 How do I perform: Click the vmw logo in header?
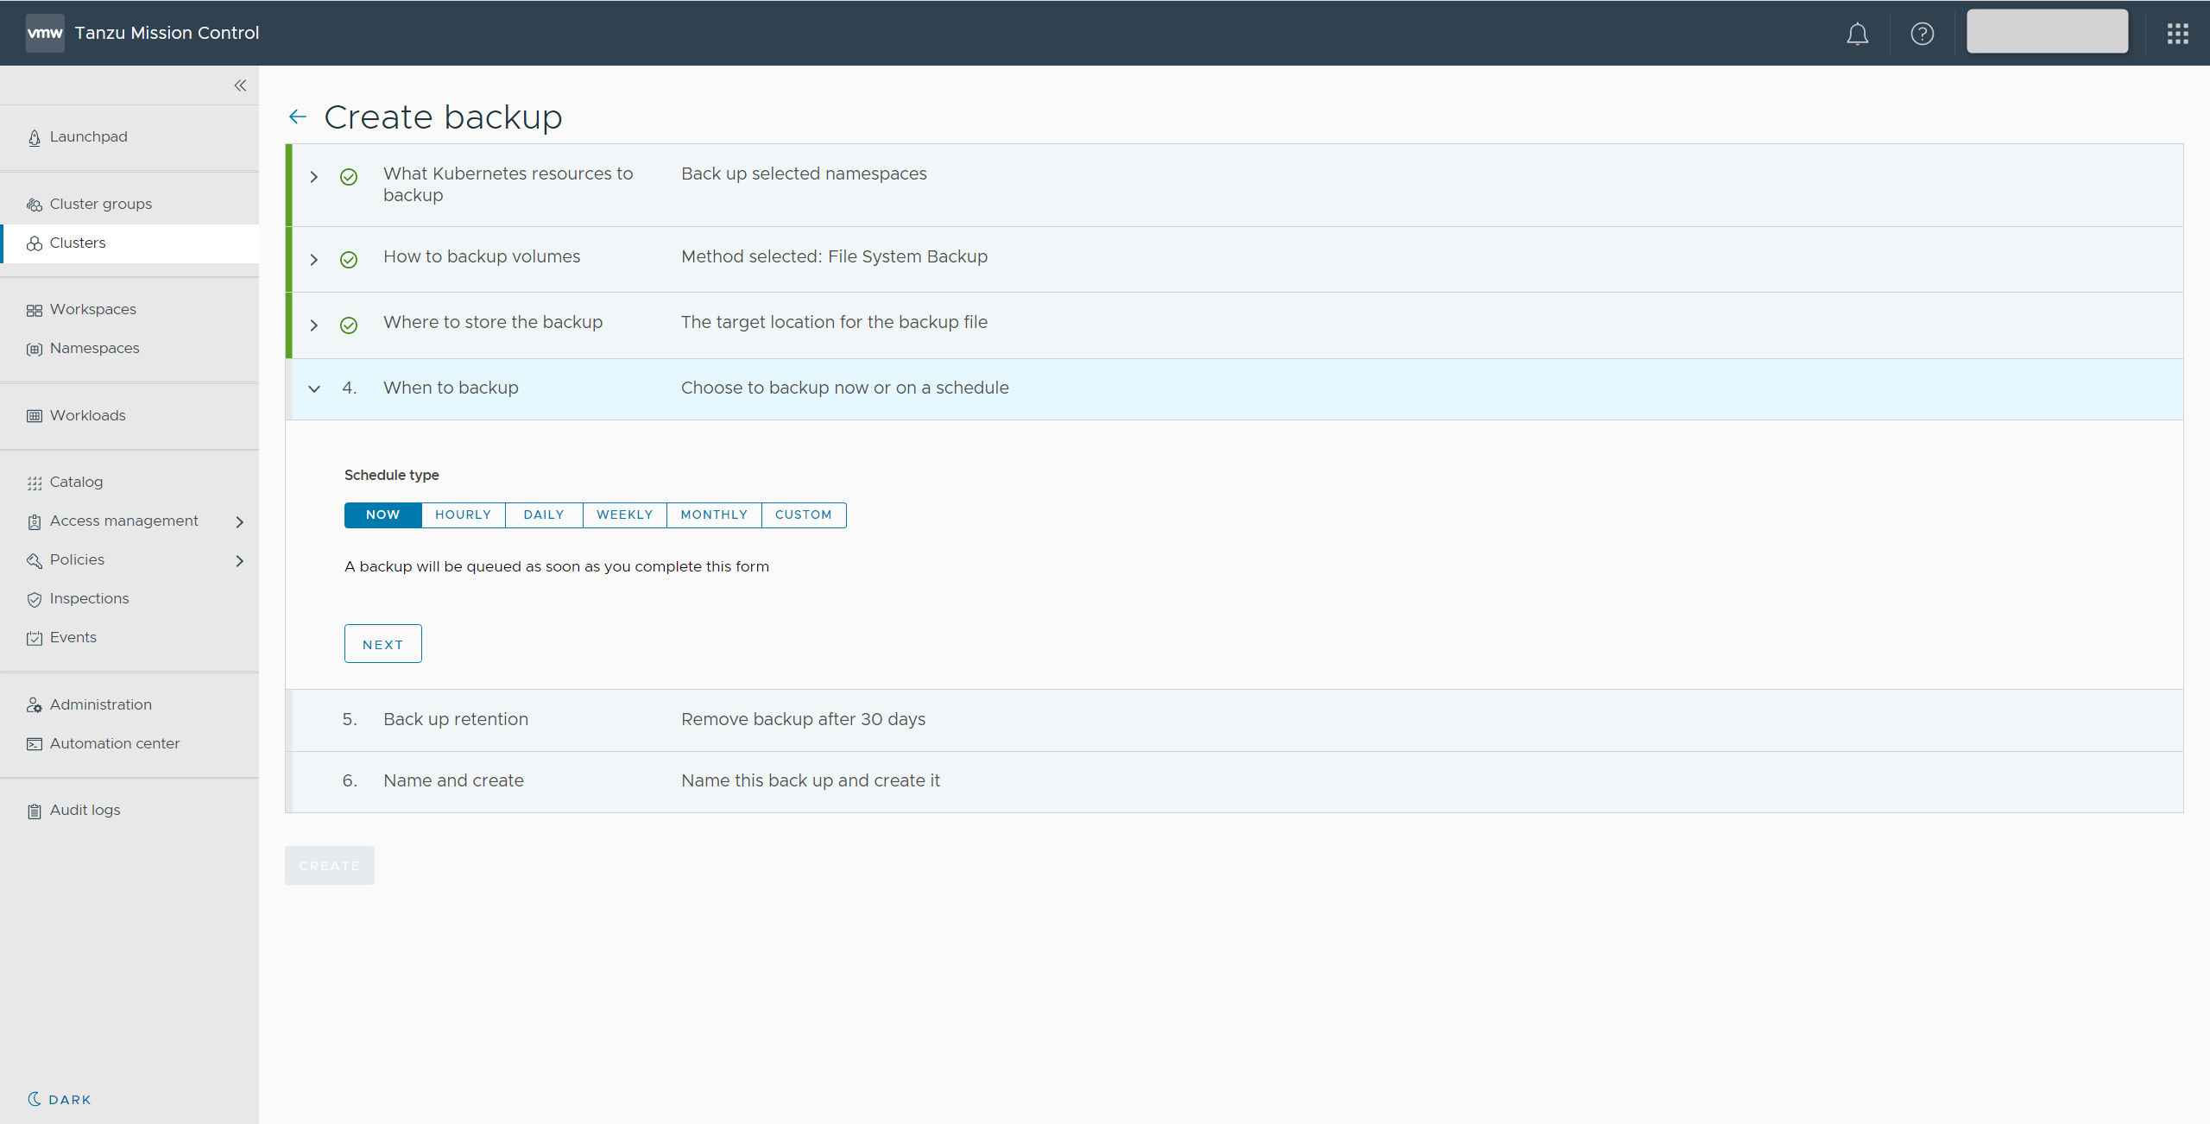45,33
